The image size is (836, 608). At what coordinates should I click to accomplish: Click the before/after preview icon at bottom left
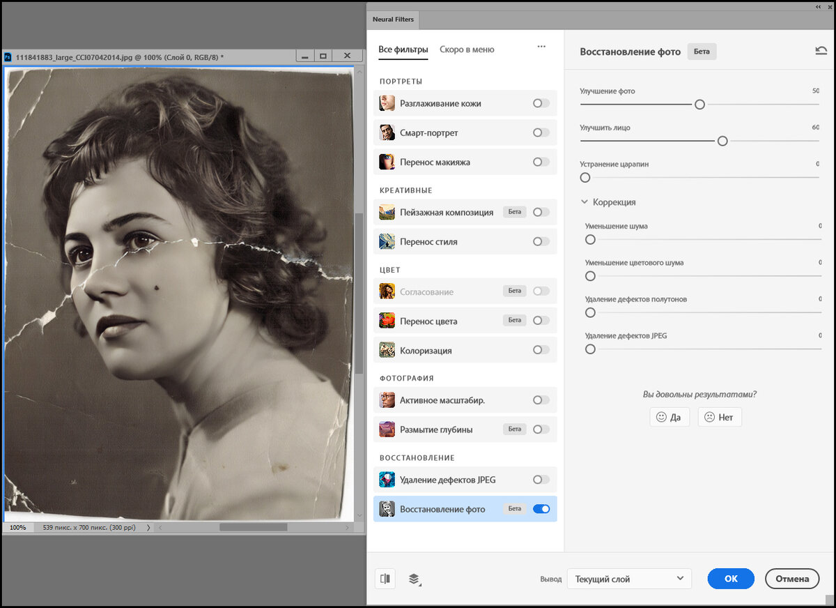click(385, 579)
